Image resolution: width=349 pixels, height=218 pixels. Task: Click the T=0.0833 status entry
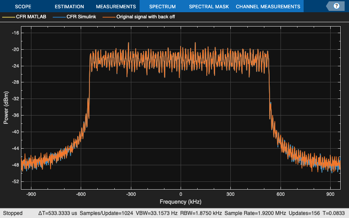pyautogui.click(x=334, y=213)
